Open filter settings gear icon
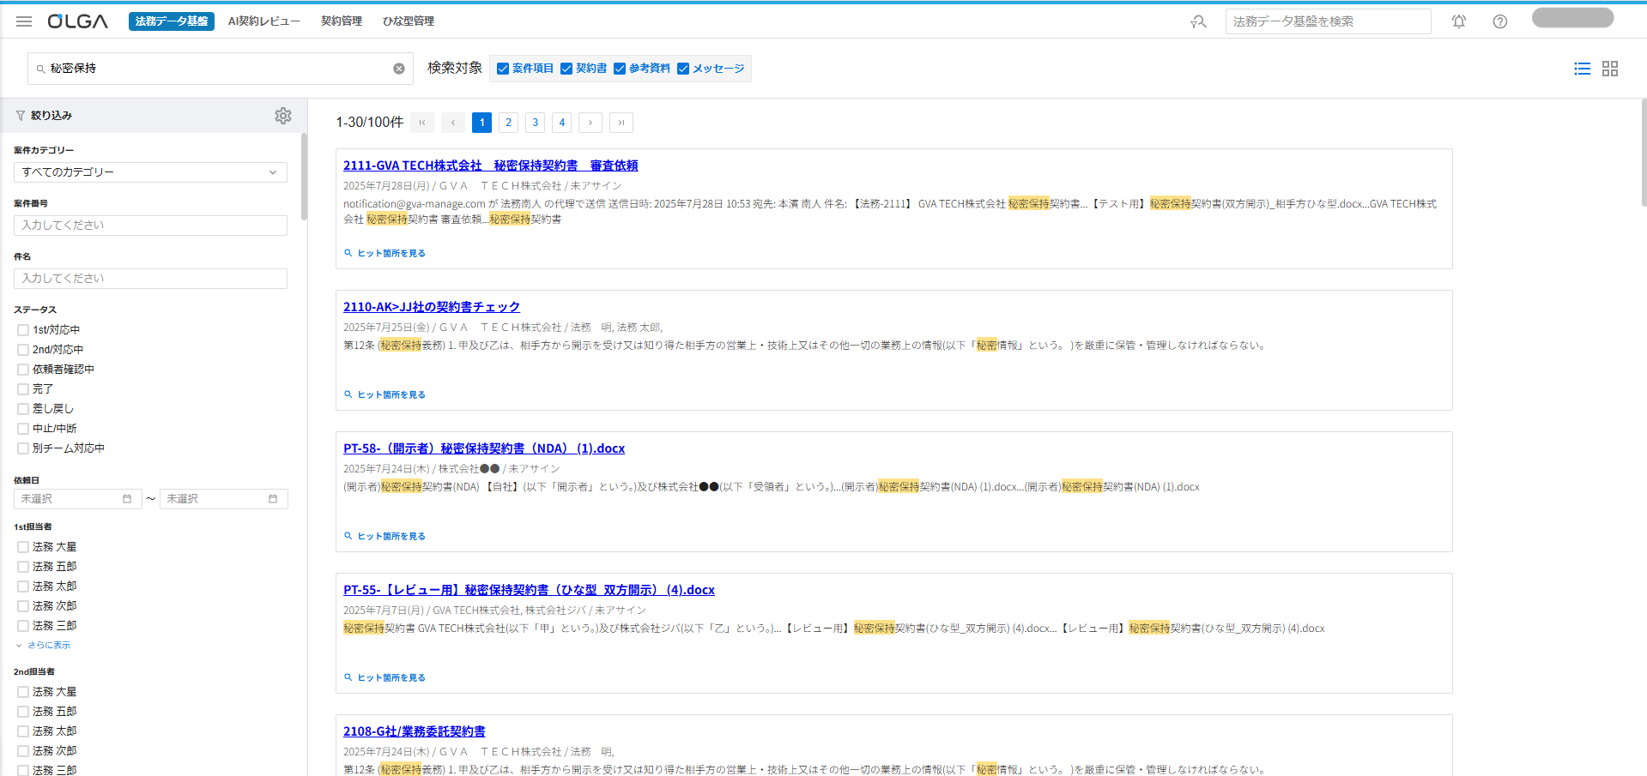1647x776 pixels. [283, 116]
